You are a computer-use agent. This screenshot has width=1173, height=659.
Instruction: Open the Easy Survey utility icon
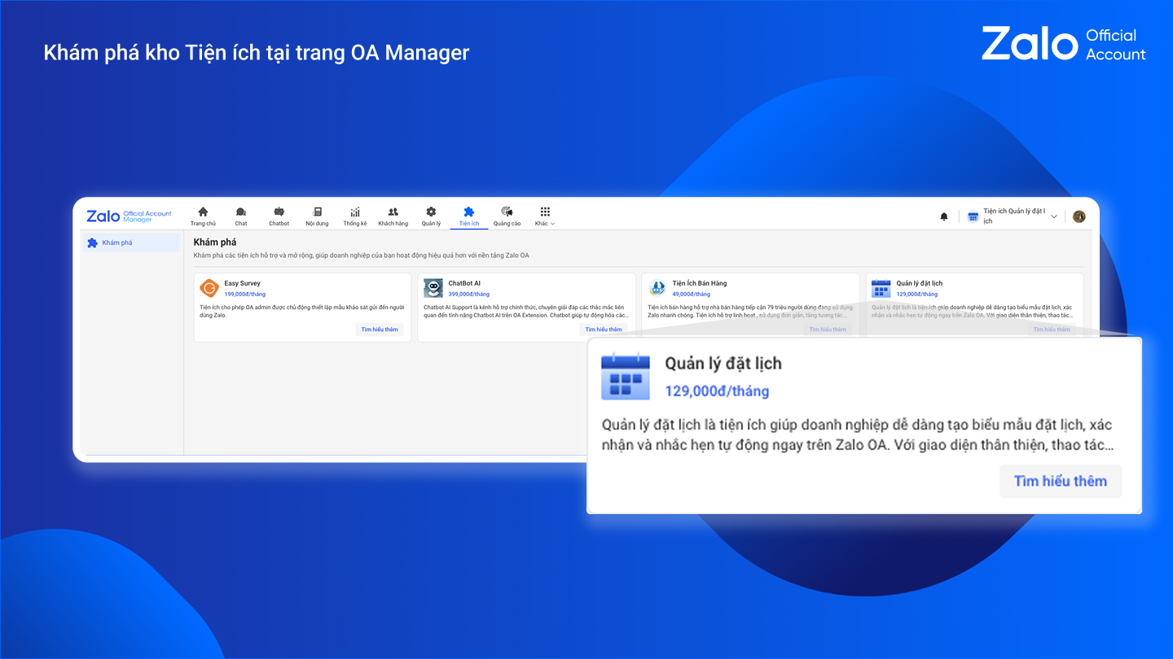tap(209, 288)
